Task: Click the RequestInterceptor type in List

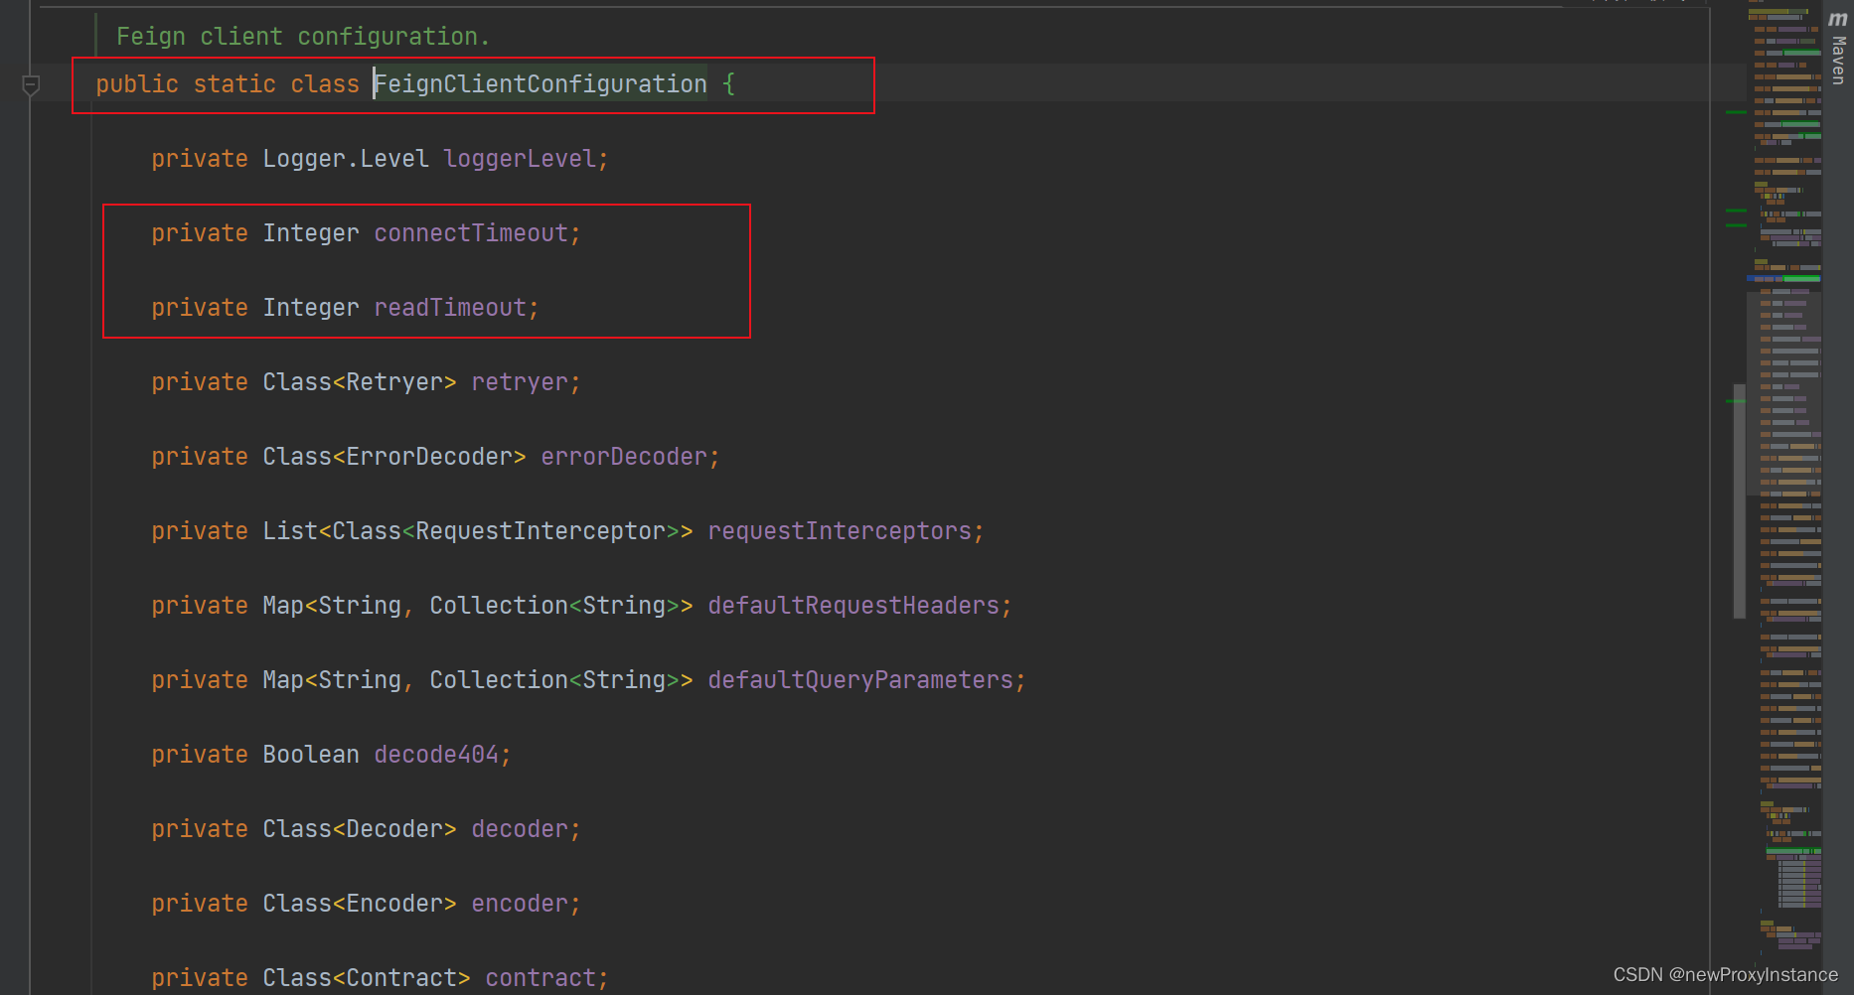Action: (x=541, y=531)
